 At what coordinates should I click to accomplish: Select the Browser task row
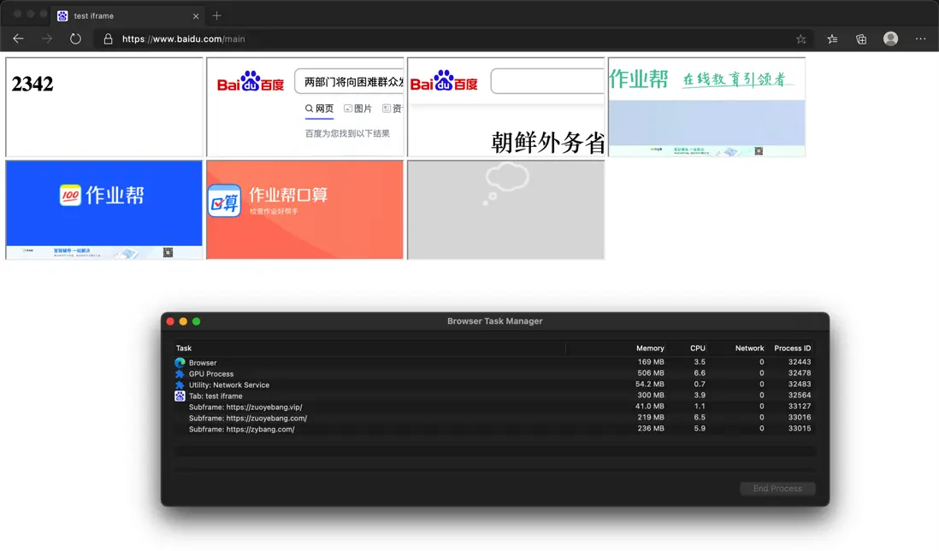(x=494, y=362)
